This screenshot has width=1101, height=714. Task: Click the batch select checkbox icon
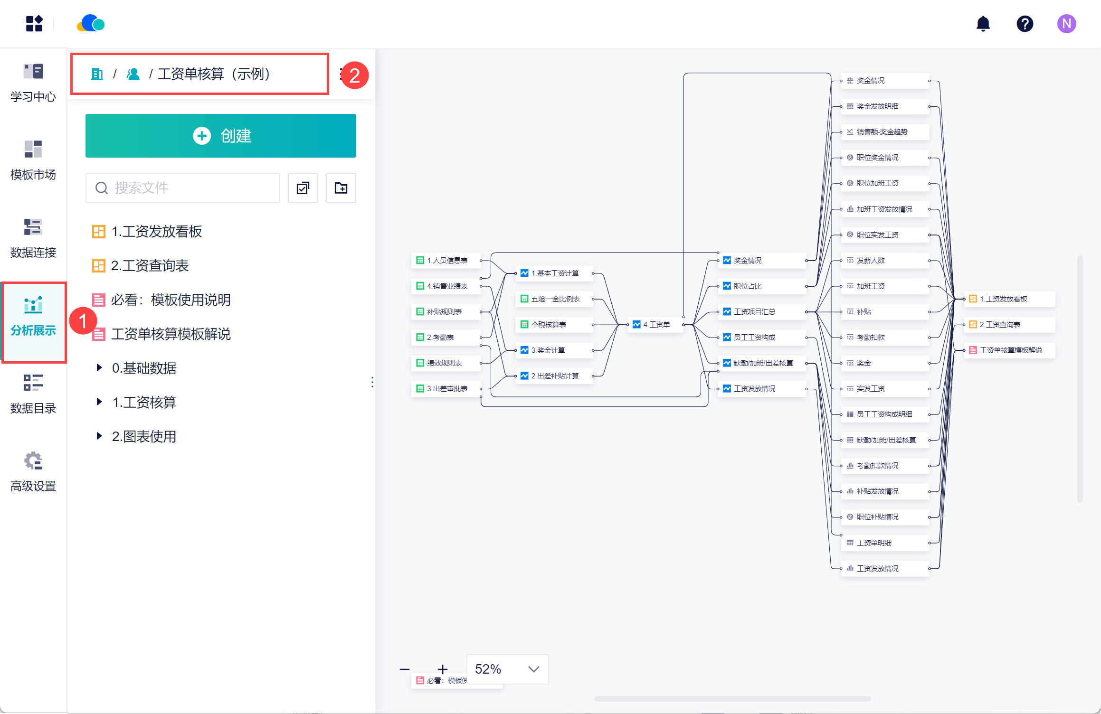click(303, 188)
